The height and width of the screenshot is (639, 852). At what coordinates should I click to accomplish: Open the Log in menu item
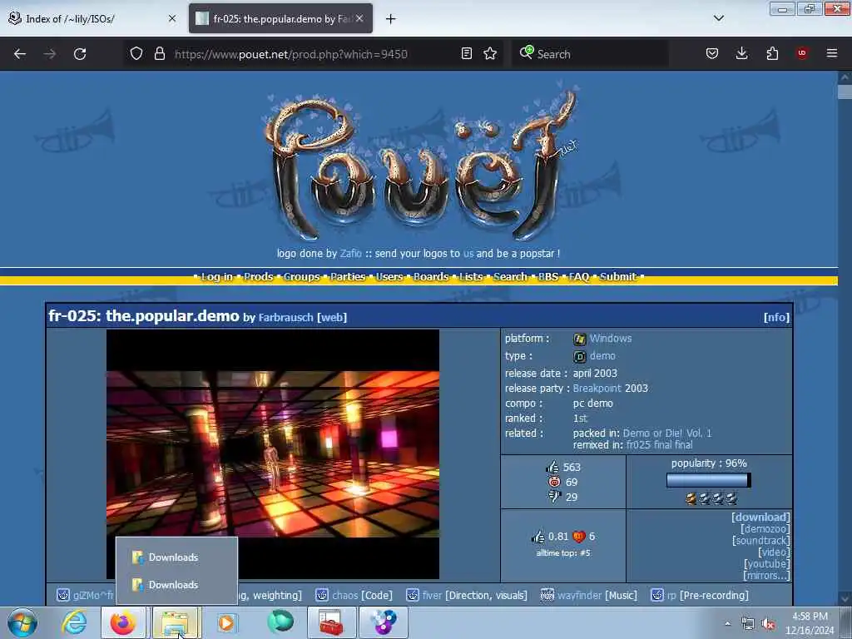click(x=217, y=276)
